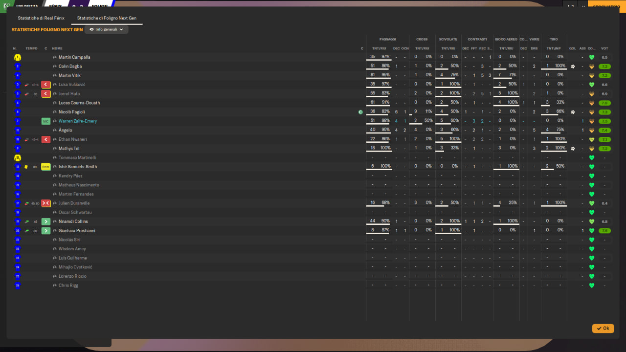
Task: Click the goal ball icon in Mathys Tel's row
Action: coord(573,149)
